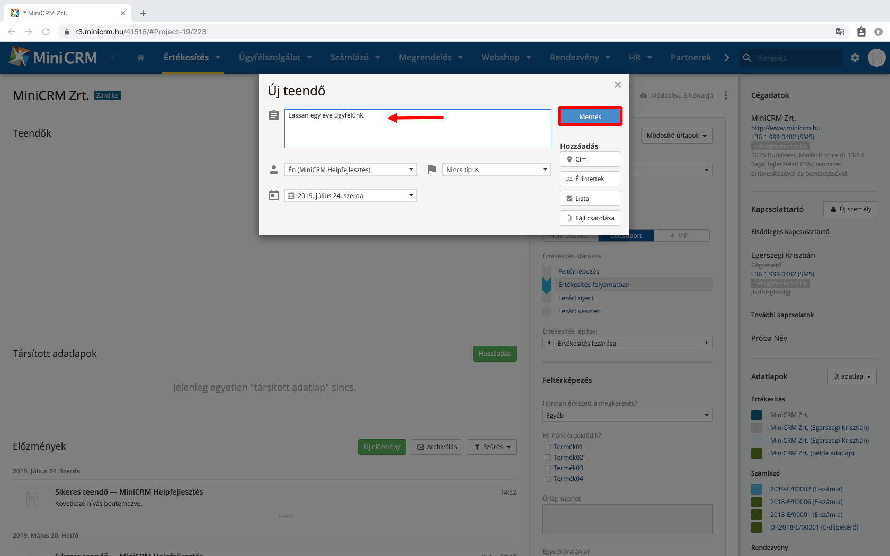
Task: Open the HR menu
Action: pos(640,58)
